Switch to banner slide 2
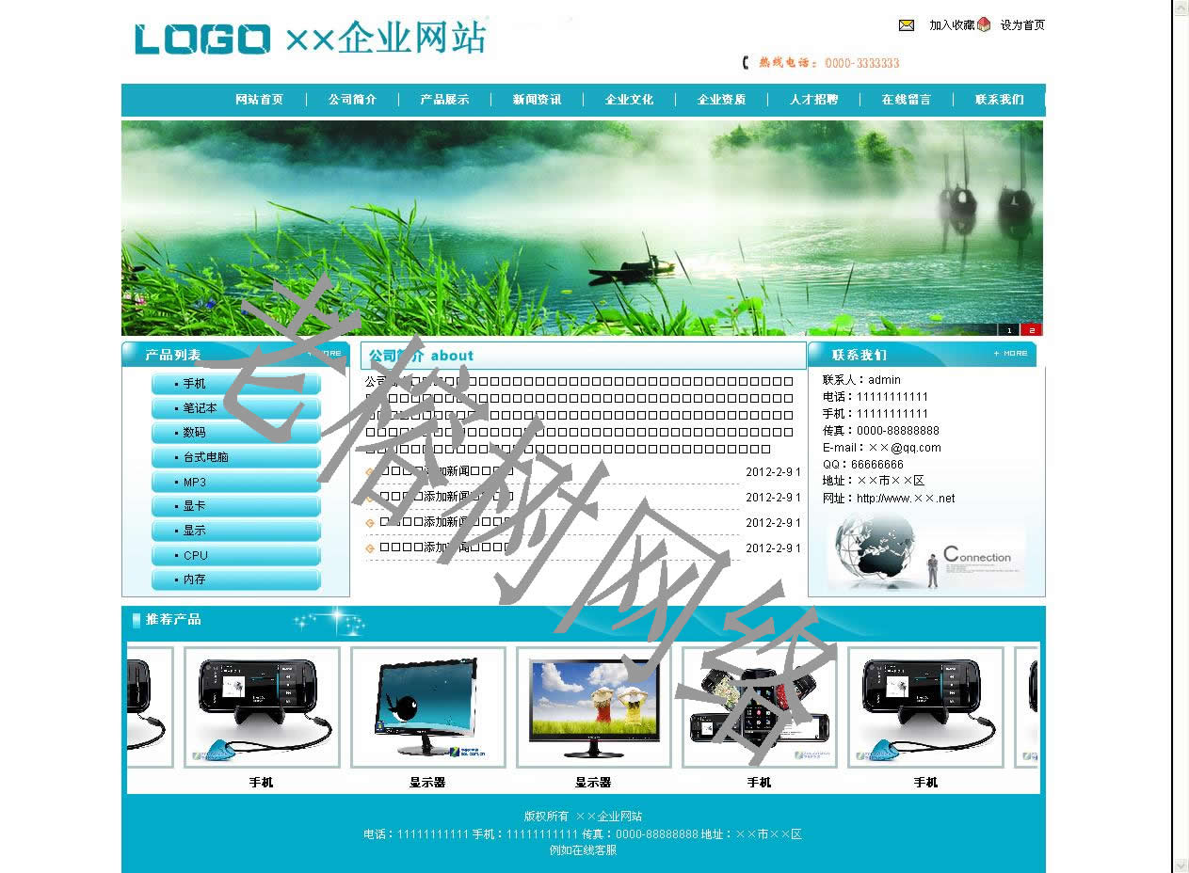The image size is (1189, 873). (1032, 330)
